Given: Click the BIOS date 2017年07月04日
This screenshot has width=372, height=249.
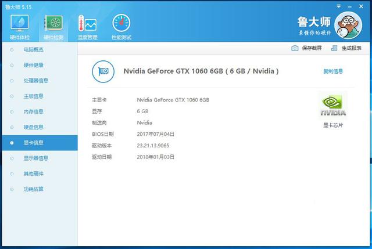Looking at the screenshot, I should pyautogui.click(x=156, y=134).
